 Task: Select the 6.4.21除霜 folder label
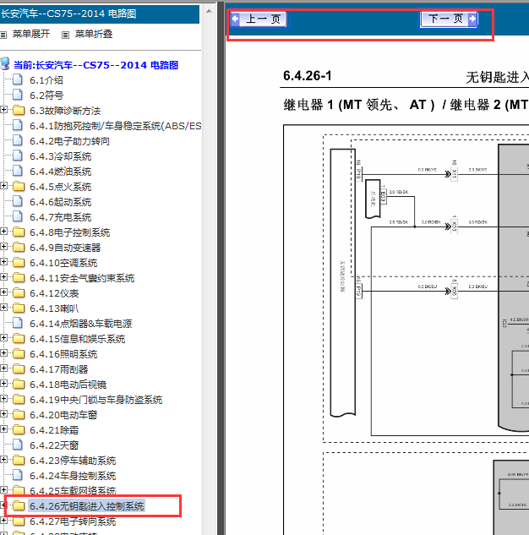54,430
